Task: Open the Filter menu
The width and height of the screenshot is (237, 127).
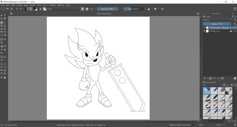Action: pyautogui.click(x=39, y=5)
